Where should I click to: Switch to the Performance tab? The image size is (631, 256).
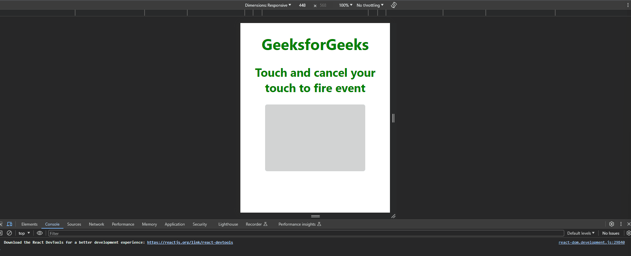(123, 224)
